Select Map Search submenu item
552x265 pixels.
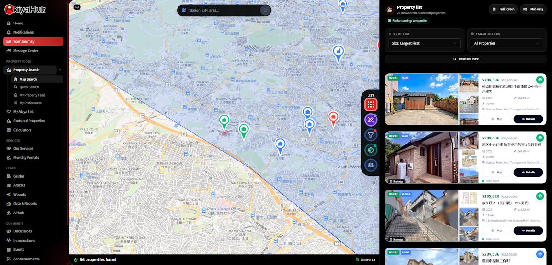pyautogui.click(x=37, y=79)
